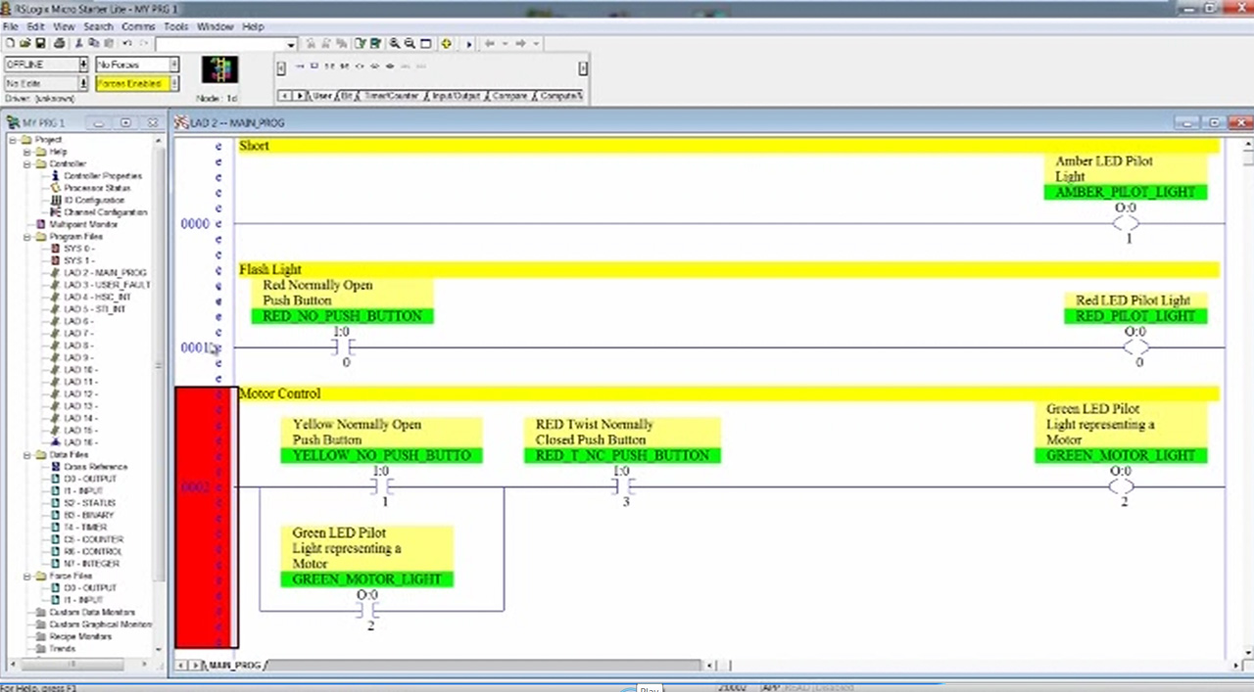This screenshot has width=1254, height=692.
Task: Open the Comms menu
Action: pos(138,26)
